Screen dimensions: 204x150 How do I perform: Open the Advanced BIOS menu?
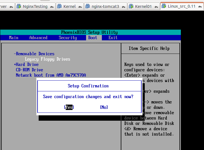tap(38, 38)
